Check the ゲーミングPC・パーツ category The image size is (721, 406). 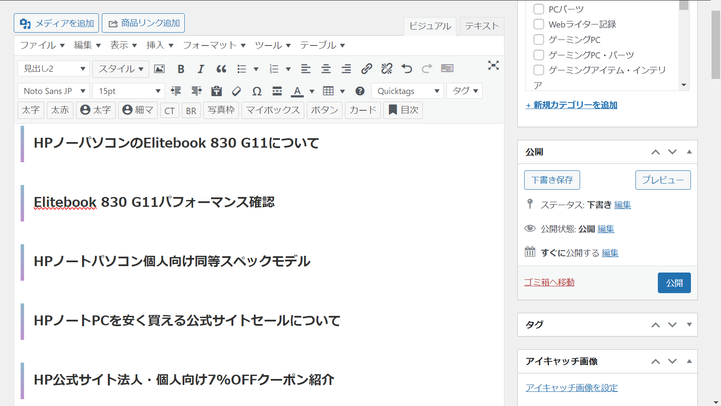[x=538, y=55]
